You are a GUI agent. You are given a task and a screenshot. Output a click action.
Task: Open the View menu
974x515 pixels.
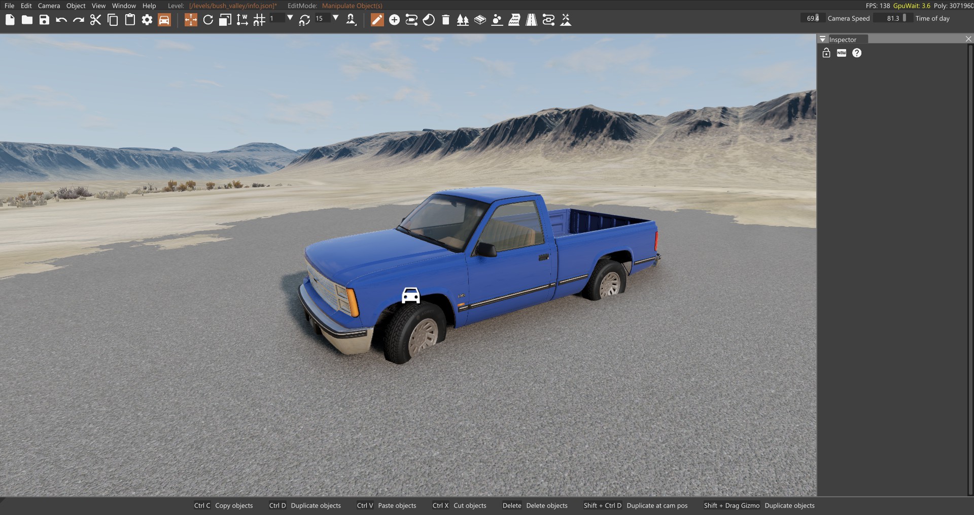tap(99, 6)
